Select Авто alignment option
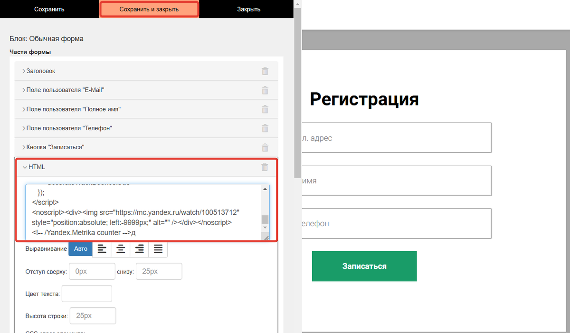Screen dimensions: 570x333 80,248
